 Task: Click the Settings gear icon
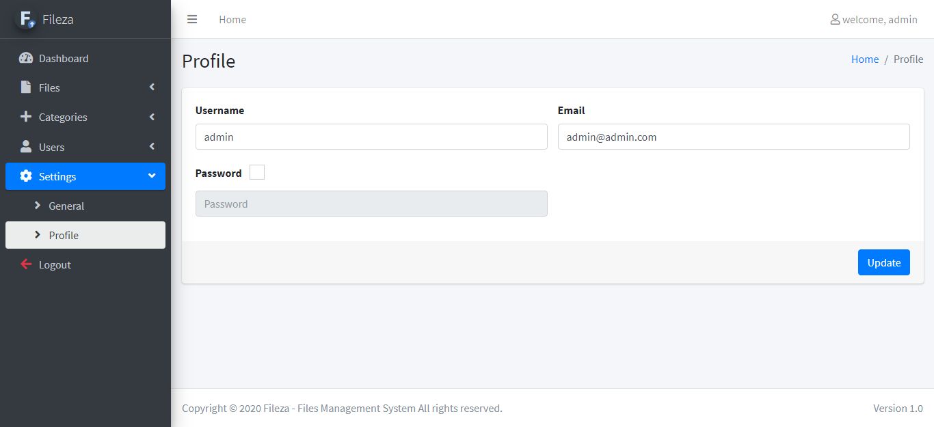[26, 176]
